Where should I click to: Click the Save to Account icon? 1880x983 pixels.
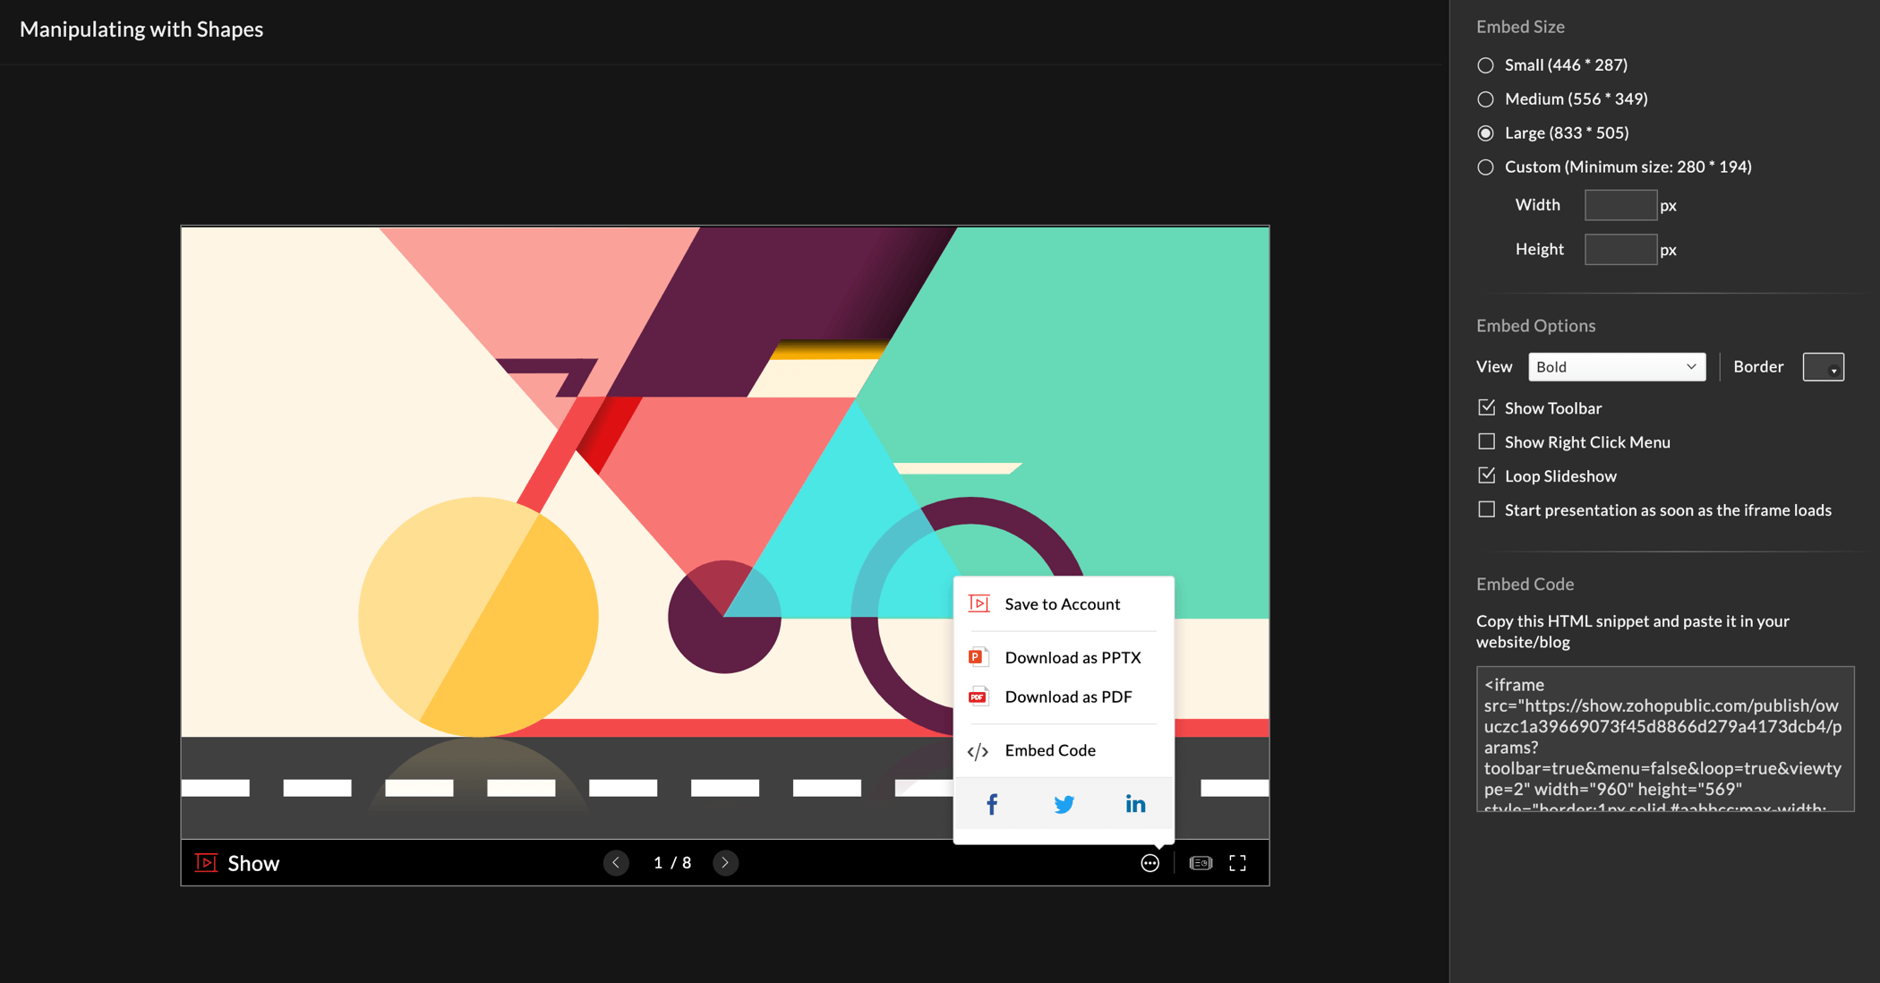coord(978,603)
